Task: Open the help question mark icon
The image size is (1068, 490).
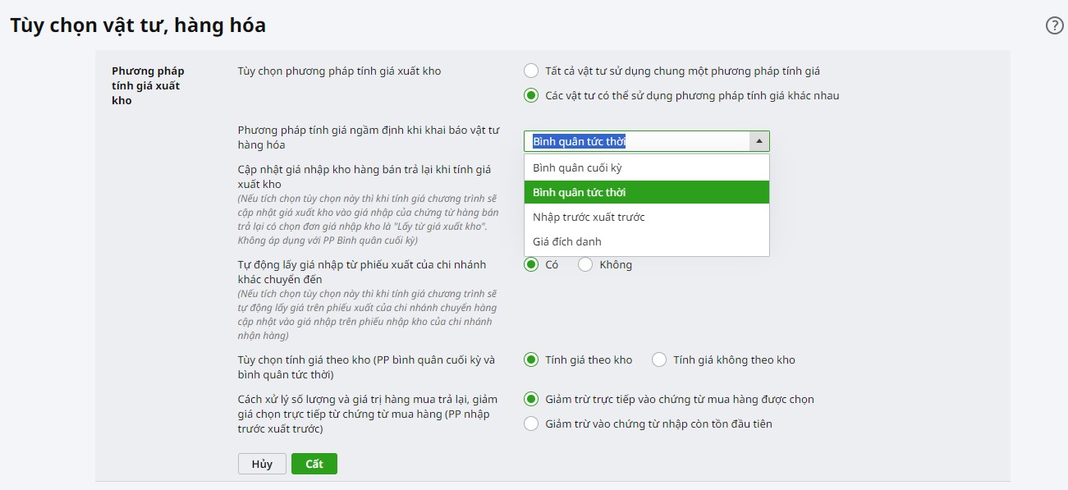Action: coord(1054,25)
